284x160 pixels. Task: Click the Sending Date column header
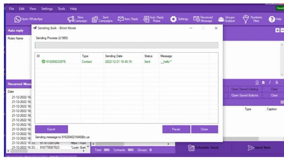(114, 56)
